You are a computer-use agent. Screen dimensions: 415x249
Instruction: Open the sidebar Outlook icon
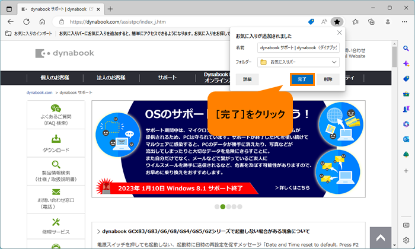pyautogui.click(x=406, y=139)
